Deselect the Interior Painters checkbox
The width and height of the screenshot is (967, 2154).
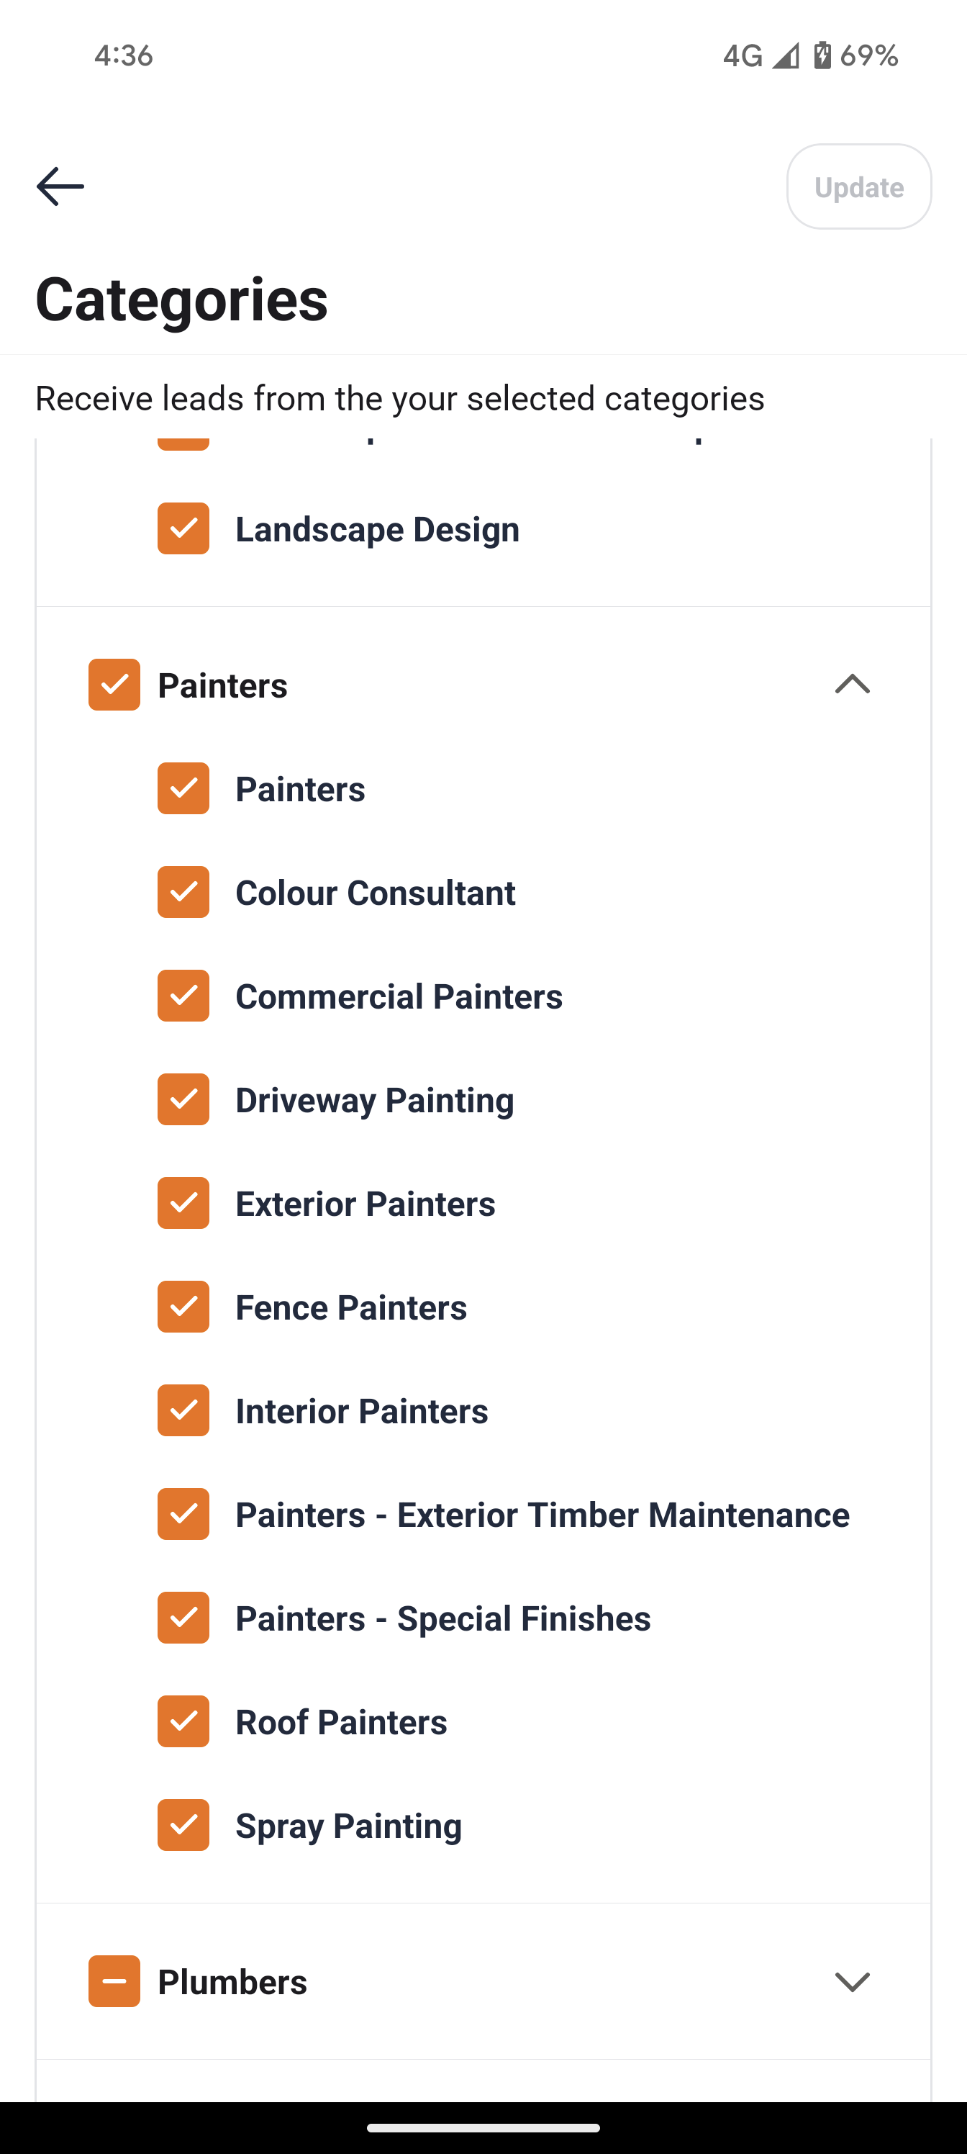point(183,1410)
